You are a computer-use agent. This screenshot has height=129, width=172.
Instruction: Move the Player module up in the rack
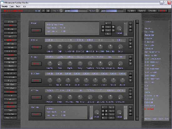(x=130, y=27)
